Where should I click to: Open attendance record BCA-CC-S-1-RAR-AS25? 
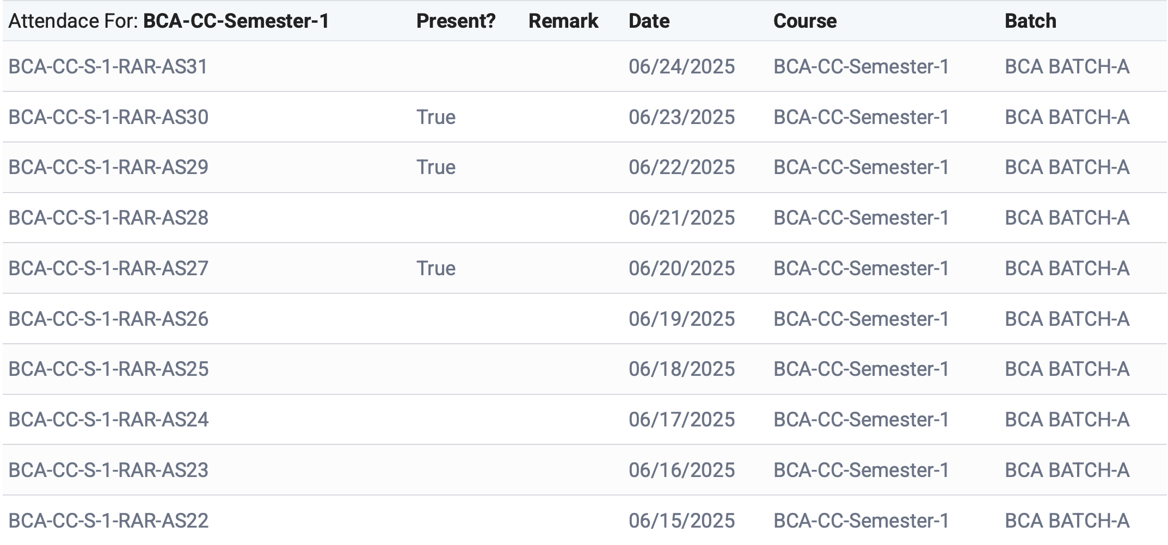pos(108,369)
